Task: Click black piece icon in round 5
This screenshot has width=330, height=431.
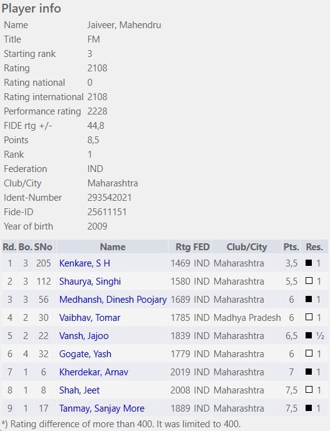Action: [309, 335]
